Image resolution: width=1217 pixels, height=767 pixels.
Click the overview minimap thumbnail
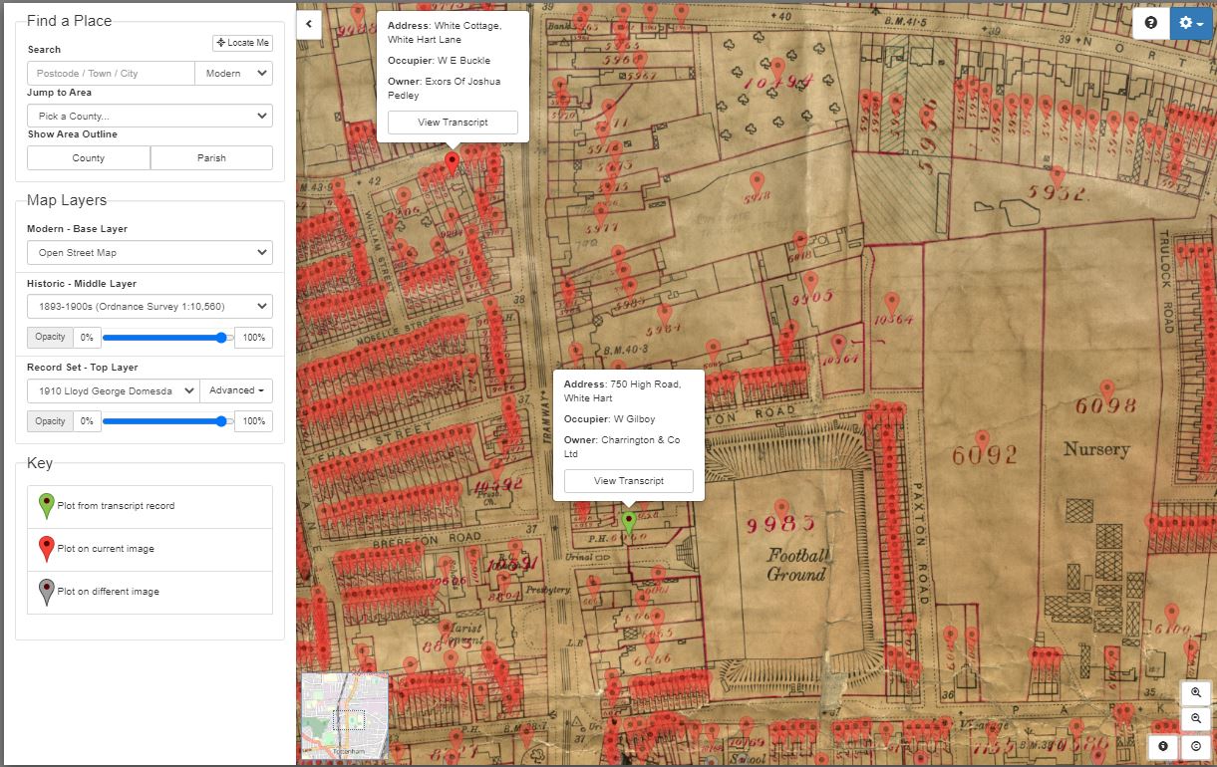click(344, 715)
